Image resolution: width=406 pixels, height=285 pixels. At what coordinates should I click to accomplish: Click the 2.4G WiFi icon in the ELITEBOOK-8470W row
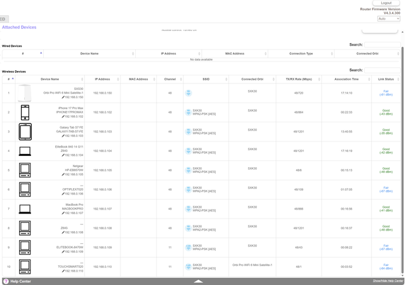click(x=188, y=248)
